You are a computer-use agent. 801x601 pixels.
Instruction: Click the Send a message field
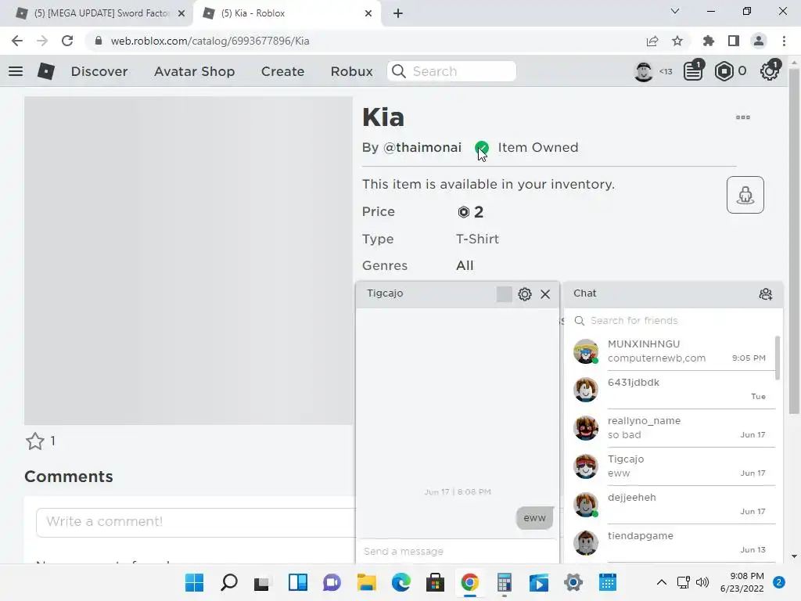coord(457,552)
